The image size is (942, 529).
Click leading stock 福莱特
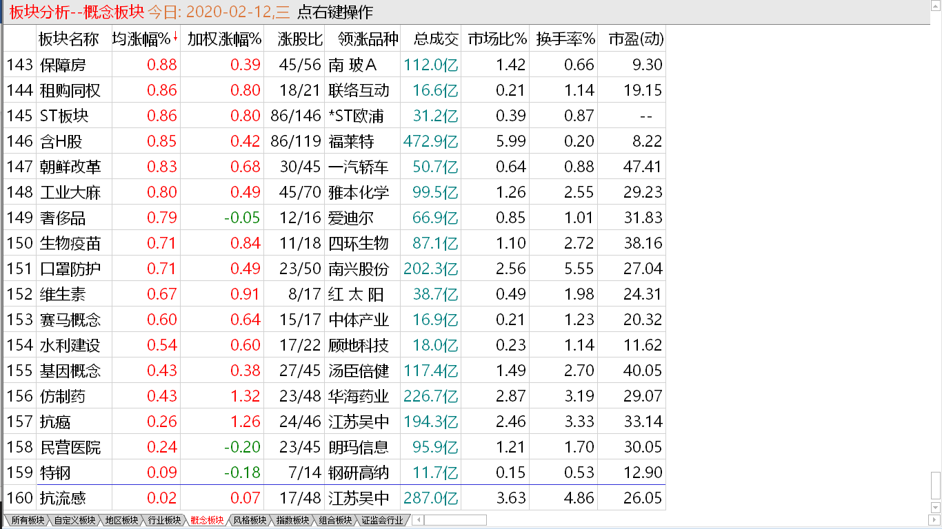(351, 141)
